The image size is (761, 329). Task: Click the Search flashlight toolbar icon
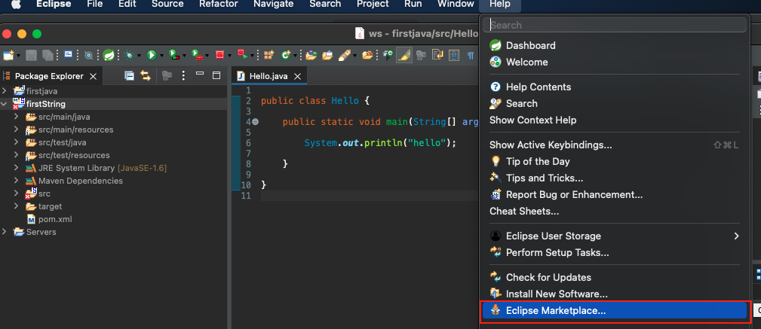point(345,55)
